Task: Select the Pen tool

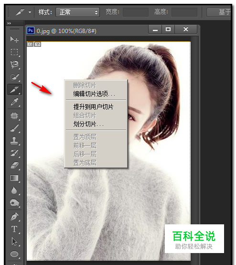Action: [x=14, y=217]
